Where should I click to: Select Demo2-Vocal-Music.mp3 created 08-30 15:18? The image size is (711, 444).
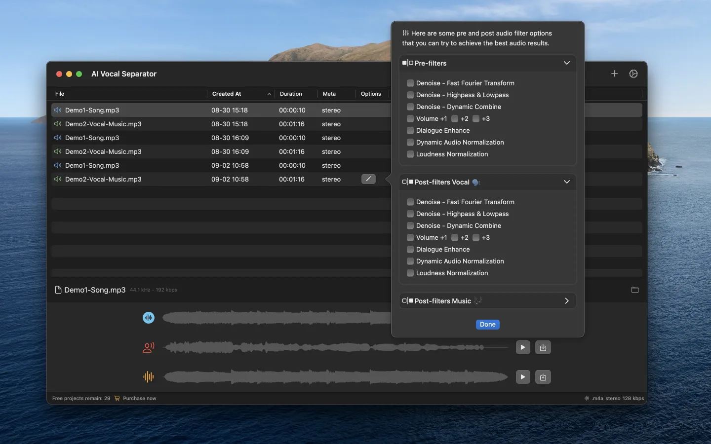point(221,124)
